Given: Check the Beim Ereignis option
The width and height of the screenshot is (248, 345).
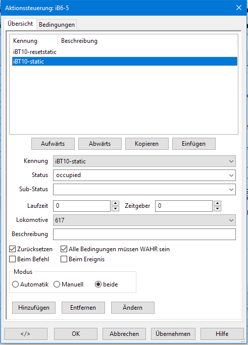Looking at the screenshot, I should coord(64,259).
